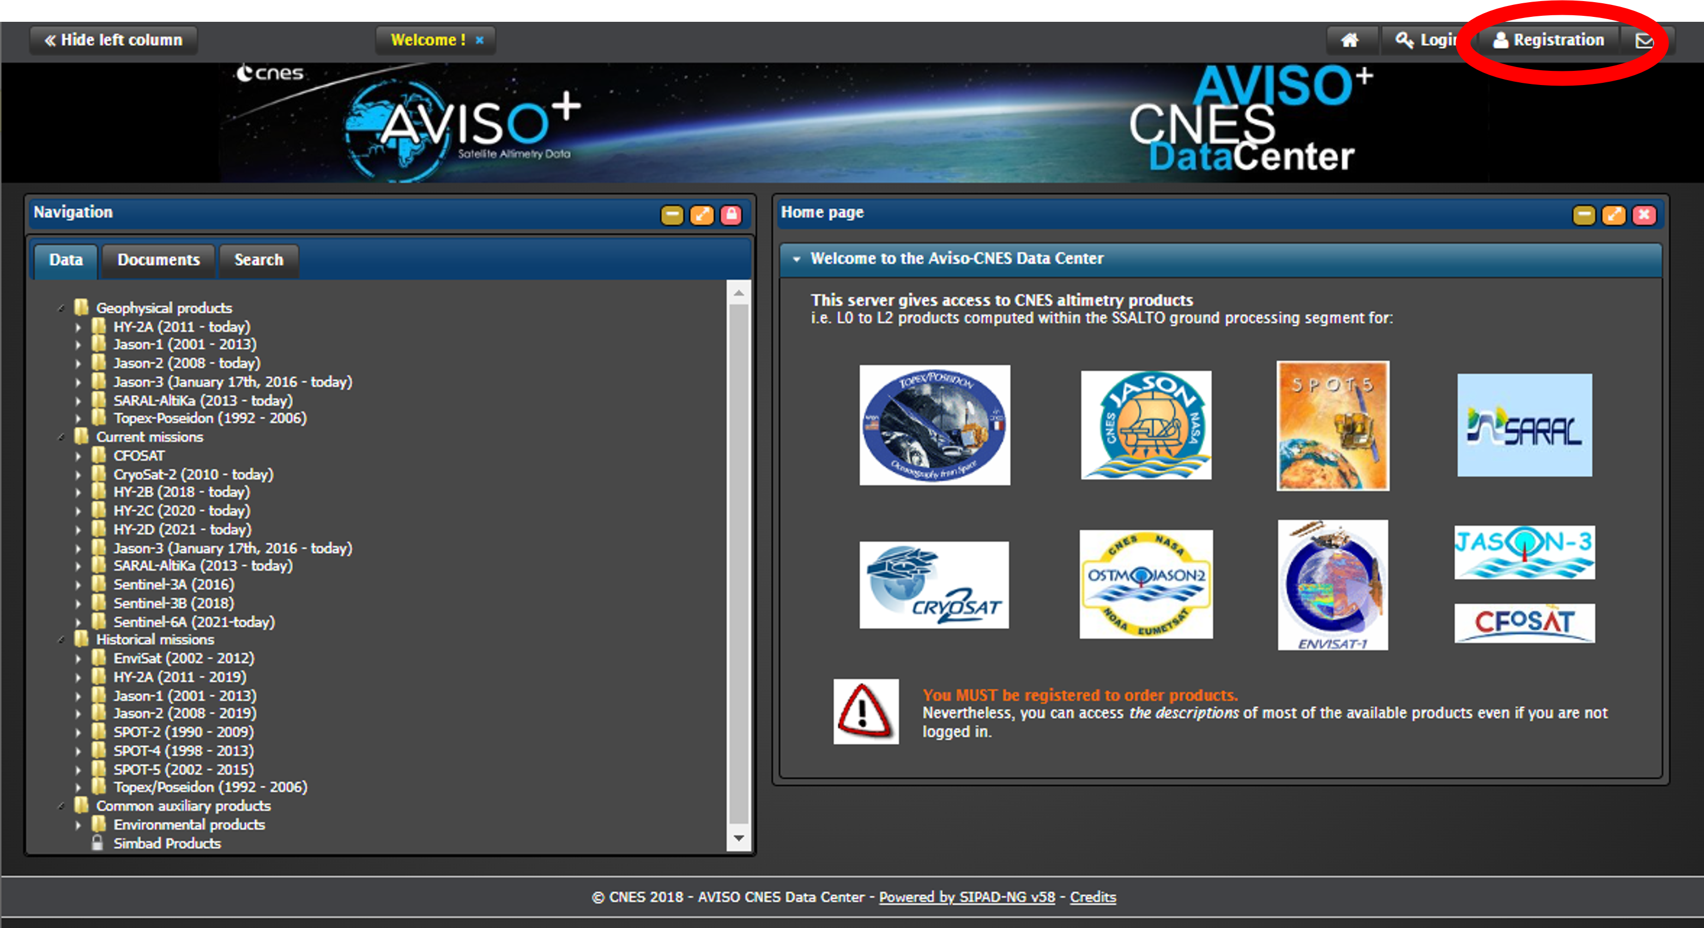This screenshot has width=1704, height=928.
Task: Expand CryoSat-2 (2010 - today) node
Action: pos(78,475)
